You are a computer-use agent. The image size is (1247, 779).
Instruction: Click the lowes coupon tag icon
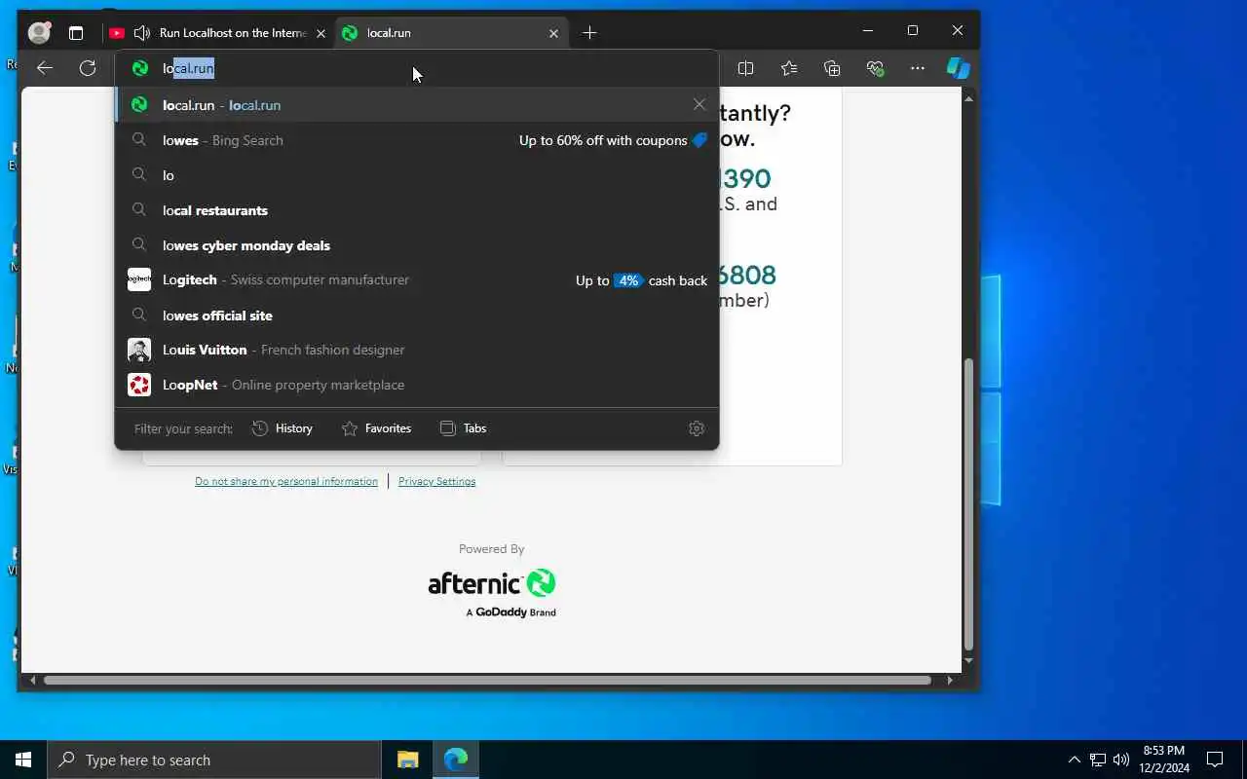(x=699, y=140)
